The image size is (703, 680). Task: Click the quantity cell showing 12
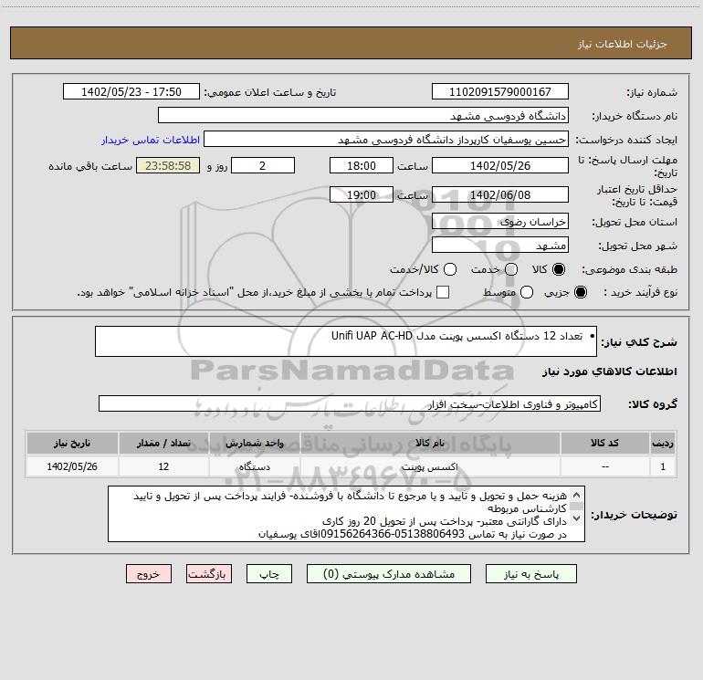[163, 466]
